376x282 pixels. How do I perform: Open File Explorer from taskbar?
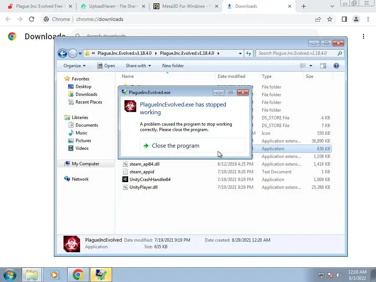(32, 275)
